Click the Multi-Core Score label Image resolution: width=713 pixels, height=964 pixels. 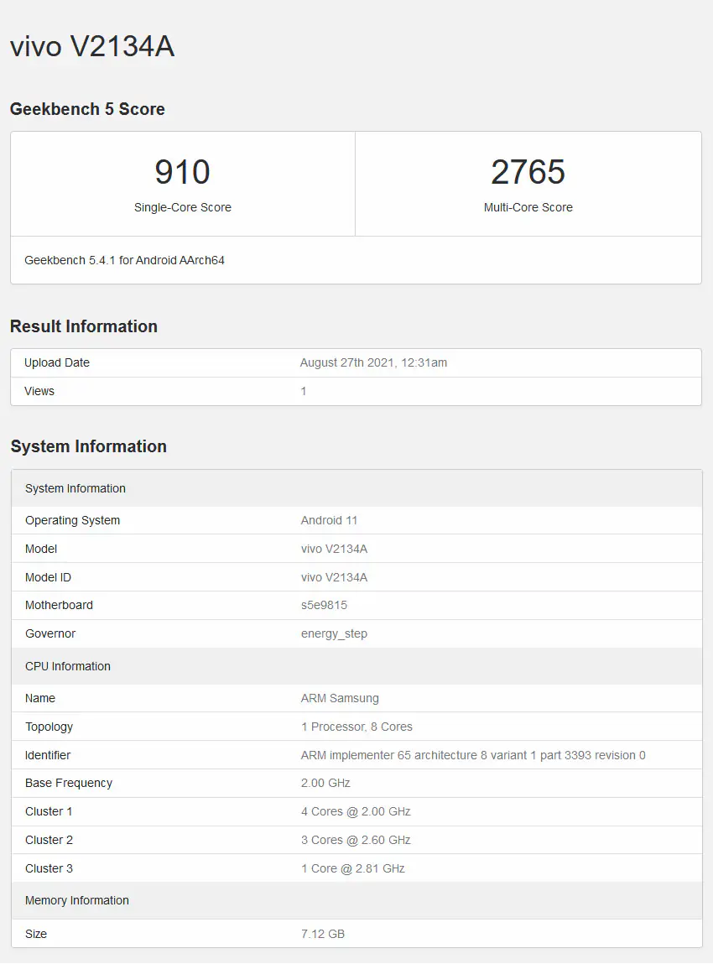[528, 207]
